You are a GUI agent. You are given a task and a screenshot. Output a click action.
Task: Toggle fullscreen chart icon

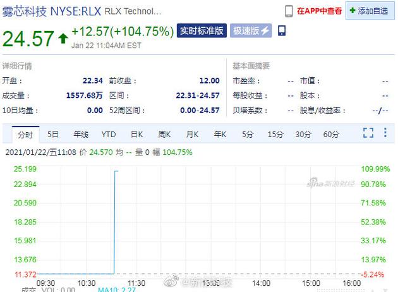coord(368,133)
